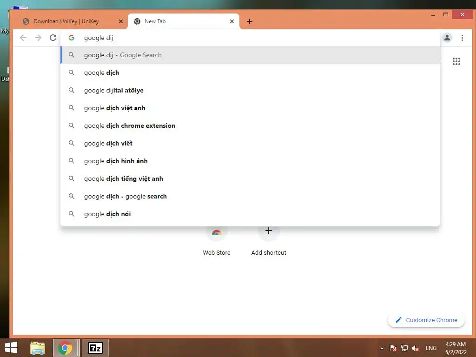
Task: Minimize the Chrome window
Action: (x=433, y=14)
